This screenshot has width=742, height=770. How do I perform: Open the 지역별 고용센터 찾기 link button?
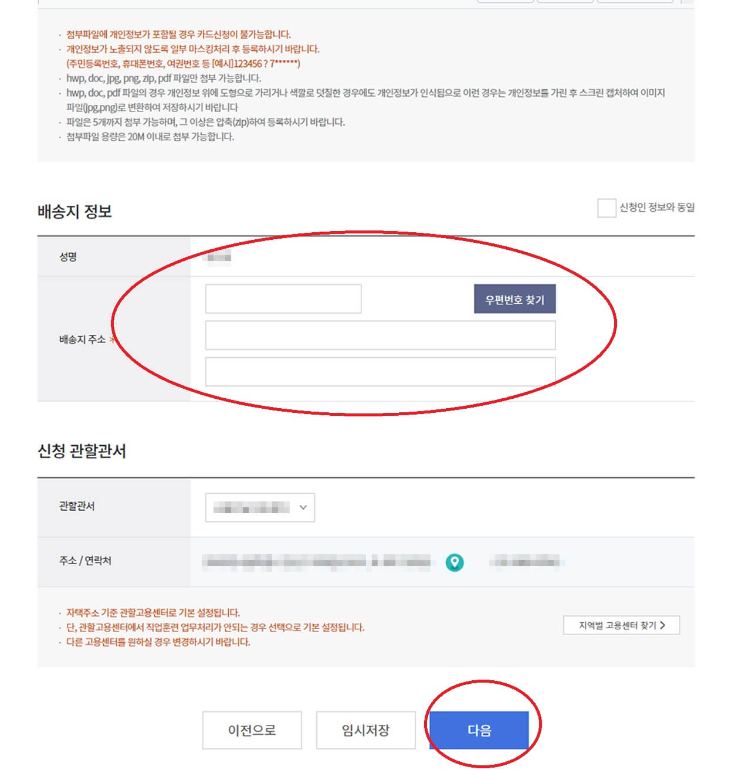tap(621, 625)
